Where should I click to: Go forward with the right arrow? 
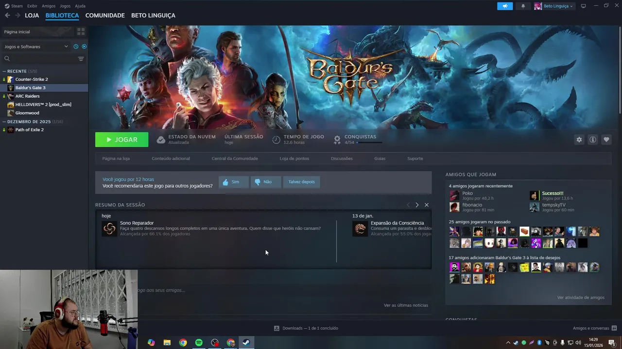point(18,16)
